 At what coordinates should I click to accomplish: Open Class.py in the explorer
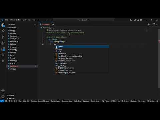(13, 33)
